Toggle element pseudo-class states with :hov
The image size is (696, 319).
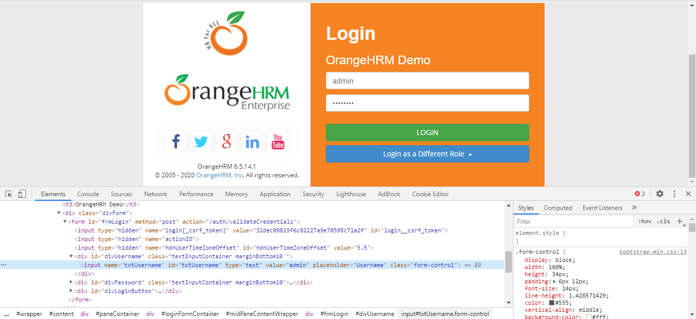[x=645, y=221]
